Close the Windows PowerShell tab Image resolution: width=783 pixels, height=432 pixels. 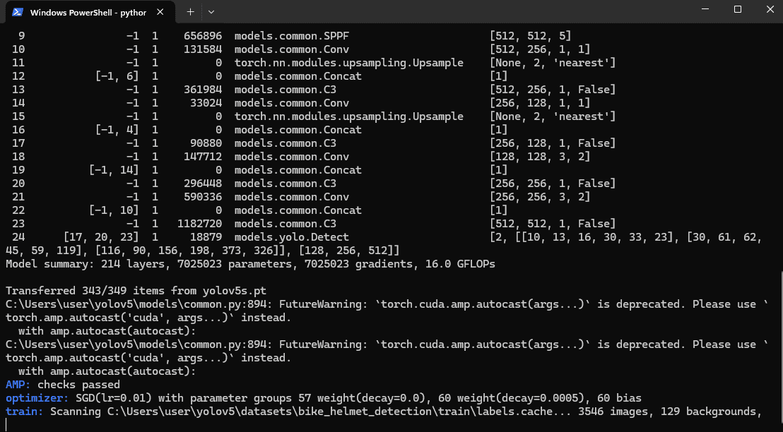click(160, 12)
